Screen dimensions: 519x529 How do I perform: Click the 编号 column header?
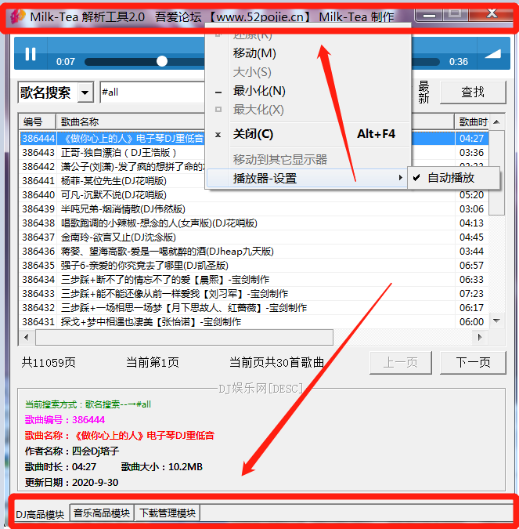pyautogui.click(x=37, y=121)
